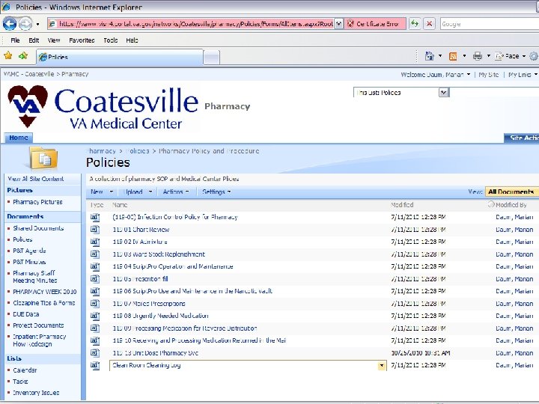Viewport: 539px width, 404px height.
Task: Open the Help menu
Action: [132, 40]
